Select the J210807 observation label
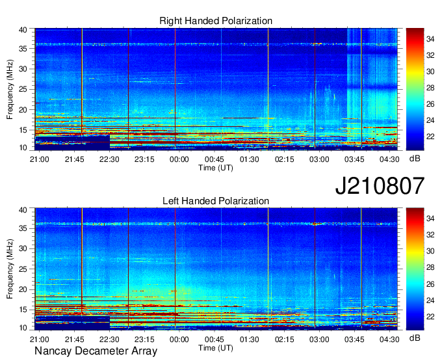 (x=380, y=187)
